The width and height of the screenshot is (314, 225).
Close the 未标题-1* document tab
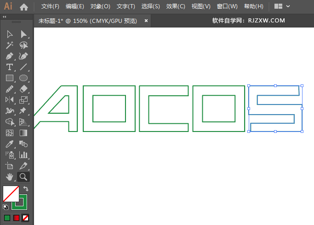pyautogui.click(x=146, y=21)
